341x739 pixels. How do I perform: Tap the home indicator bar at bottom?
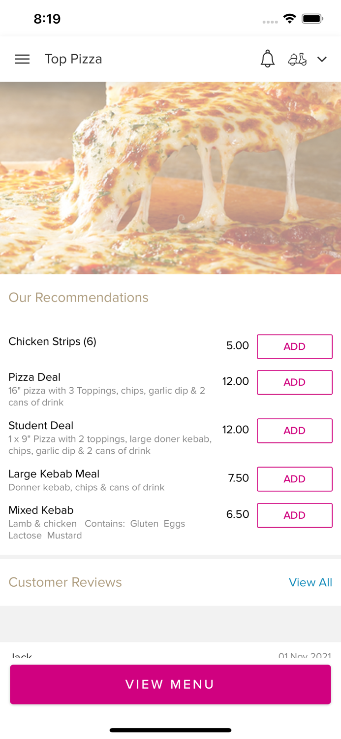[x=170, y=730]
